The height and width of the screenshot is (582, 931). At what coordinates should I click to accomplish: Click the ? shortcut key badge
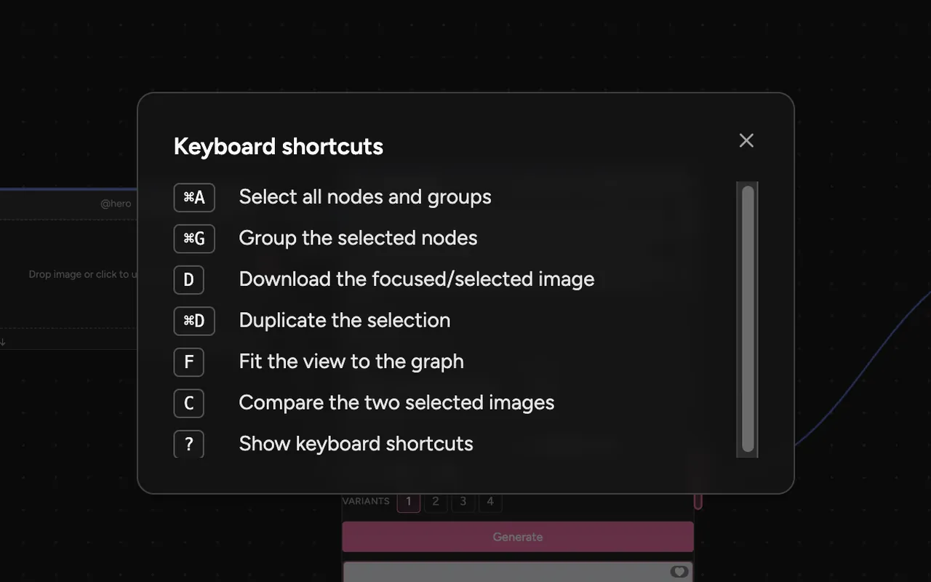click(188, 444)
